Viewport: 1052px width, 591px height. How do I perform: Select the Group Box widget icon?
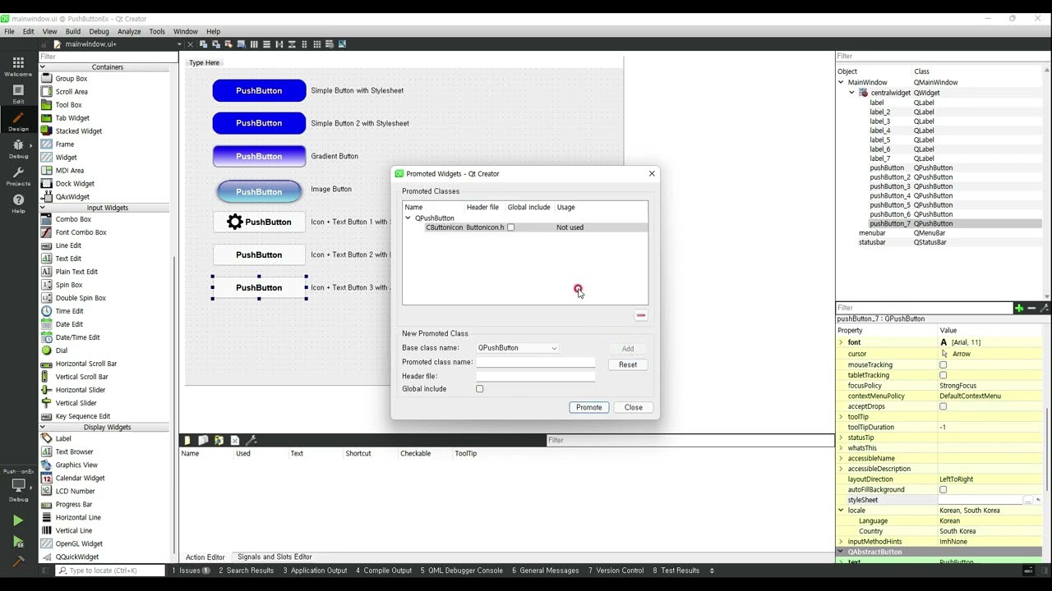point(47,79)
